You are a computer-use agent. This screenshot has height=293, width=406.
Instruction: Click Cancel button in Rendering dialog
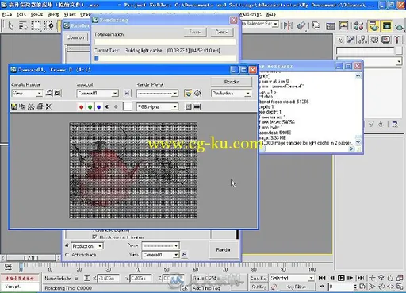pyautogui.click(x=221, y=32)
